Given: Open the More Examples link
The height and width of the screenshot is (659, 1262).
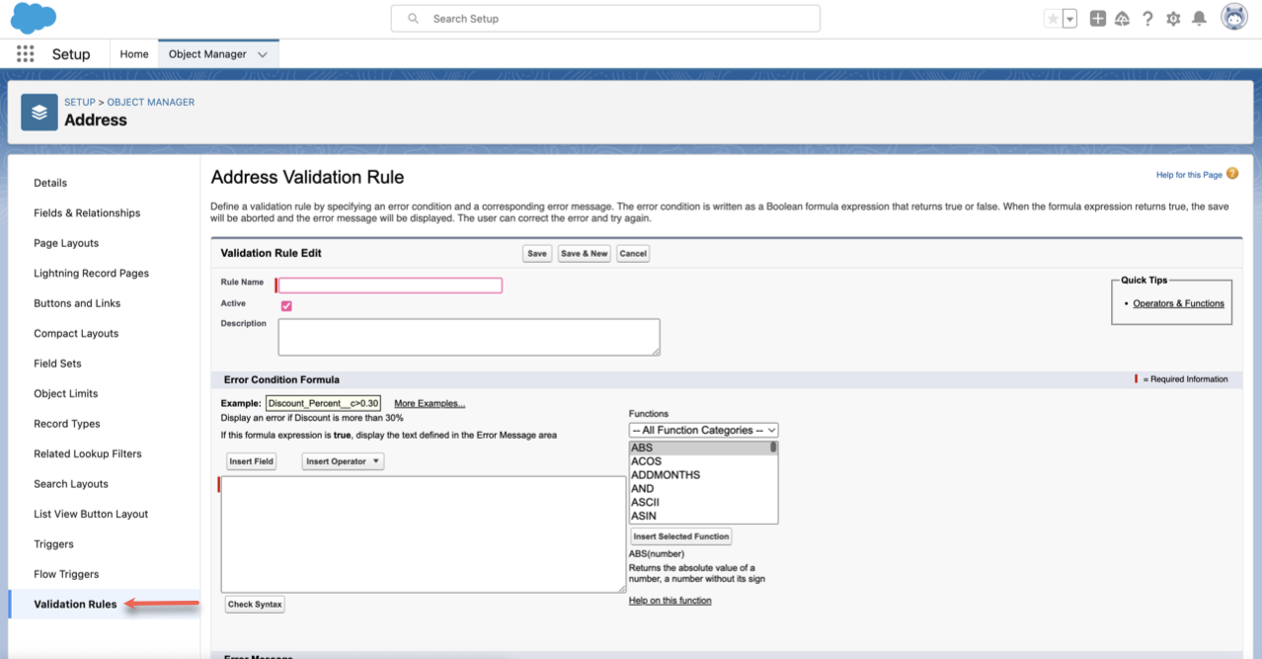Looking at the screenshot, I should [430, 404].
